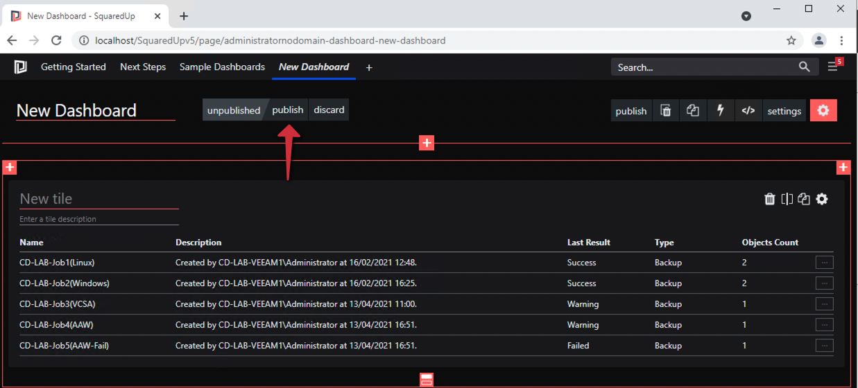
Task: Open a new browser tab
Action: (184, 16)
